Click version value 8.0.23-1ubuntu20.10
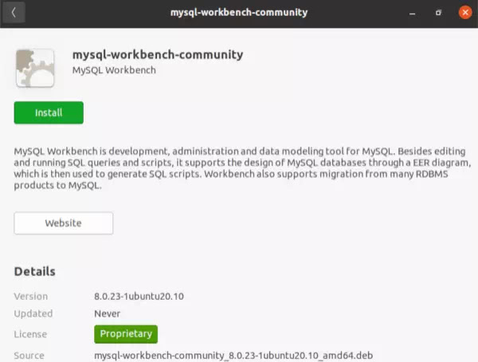Viewport: 478px width, 362px height. tap(139, 296)
